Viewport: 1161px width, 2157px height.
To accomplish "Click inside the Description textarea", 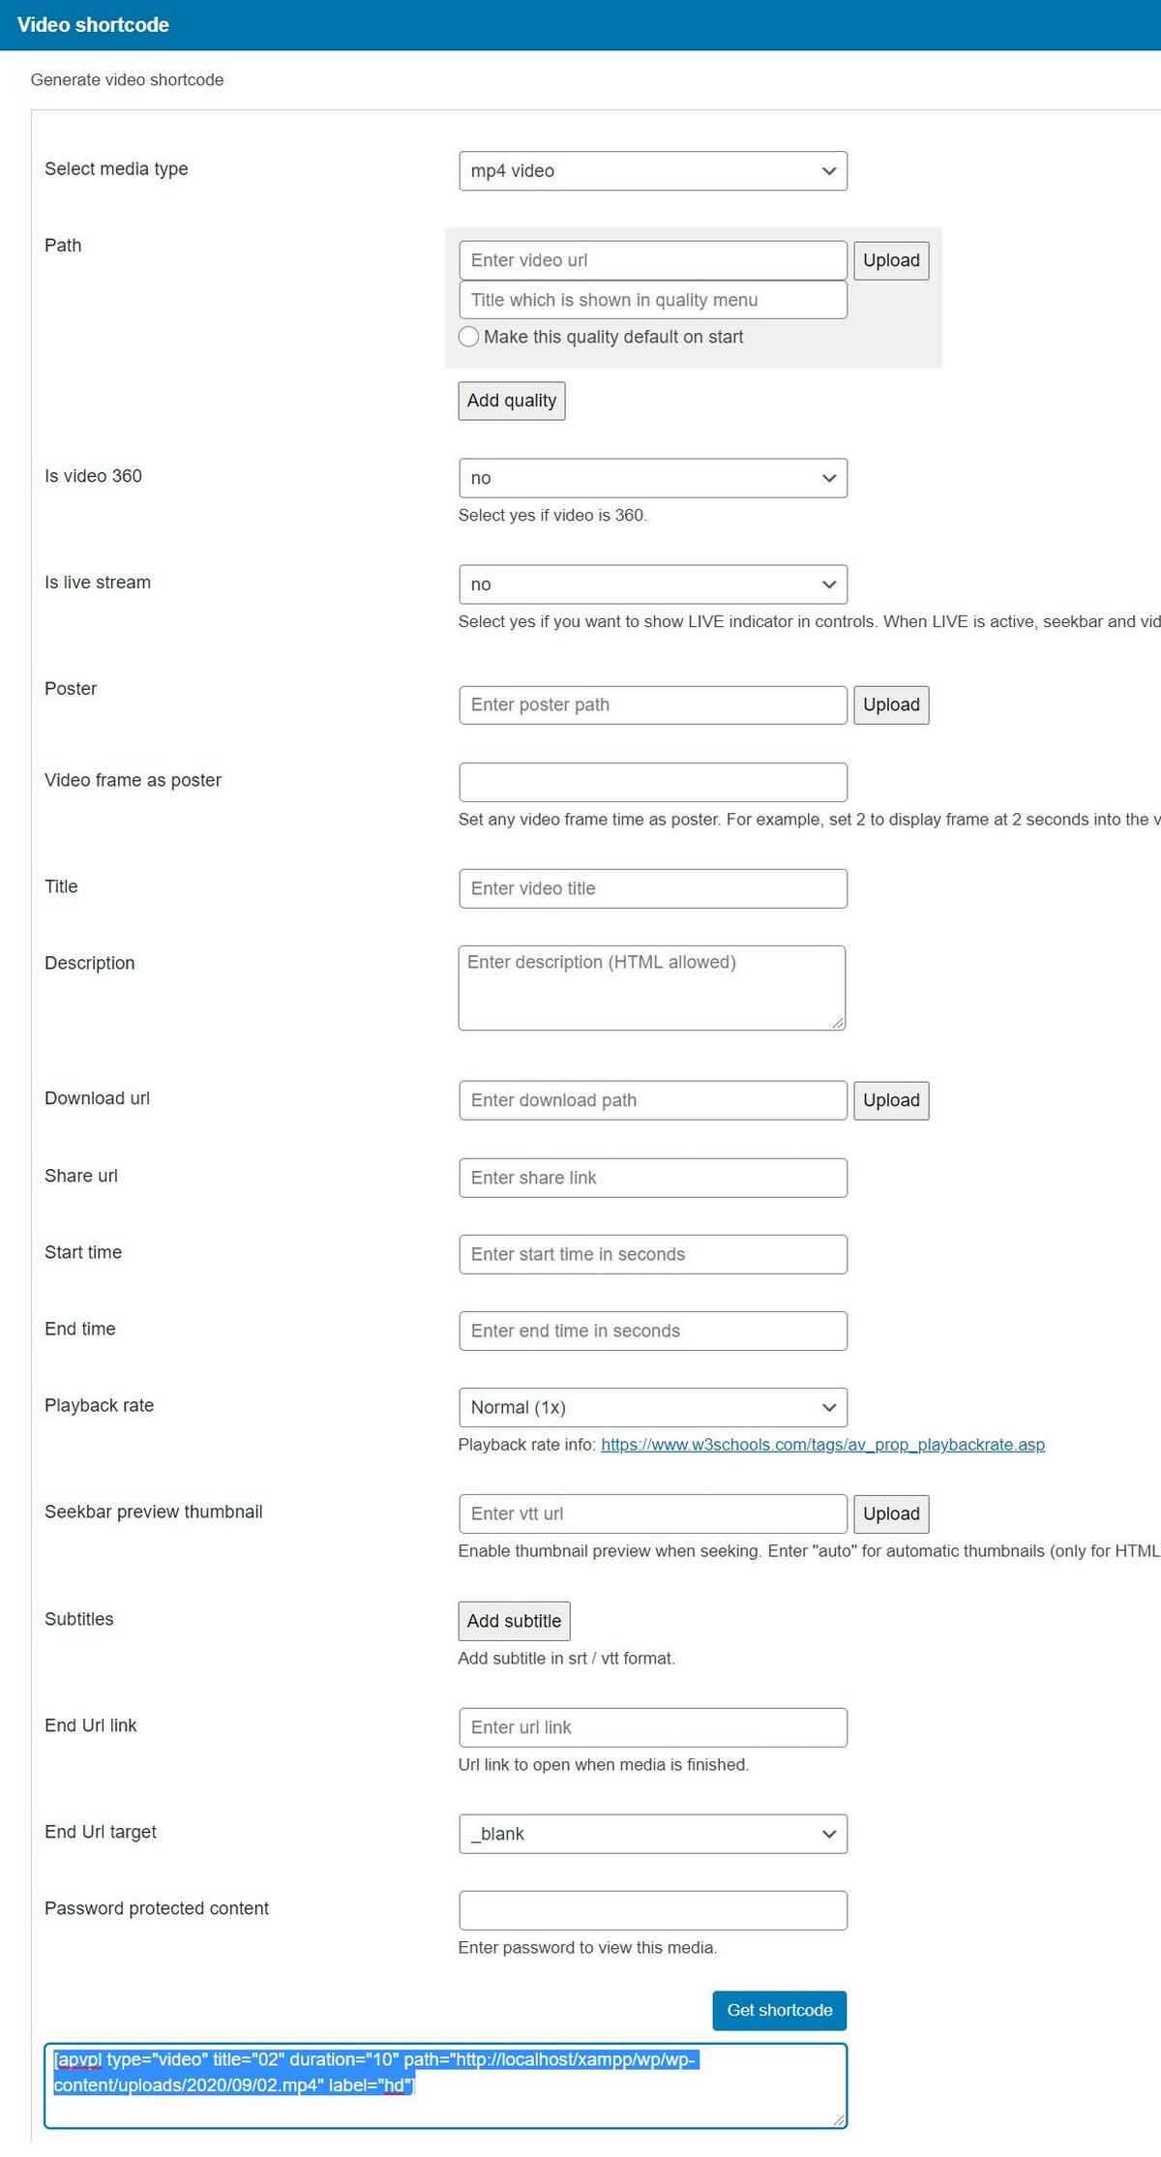I will point(652,988).
